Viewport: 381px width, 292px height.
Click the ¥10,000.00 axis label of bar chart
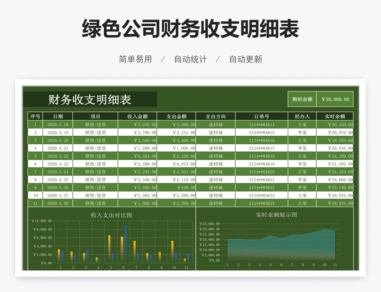(x=41, y=221)
